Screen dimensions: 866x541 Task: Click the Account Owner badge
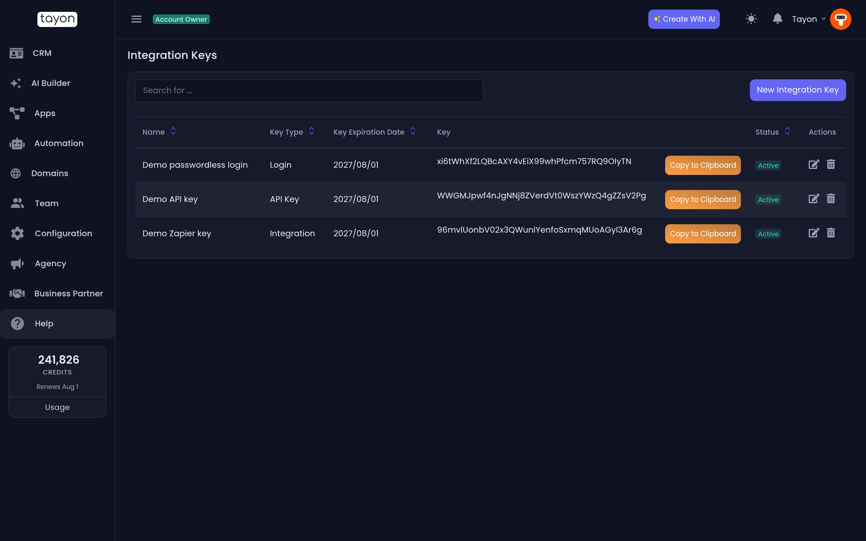click(181, 19)
